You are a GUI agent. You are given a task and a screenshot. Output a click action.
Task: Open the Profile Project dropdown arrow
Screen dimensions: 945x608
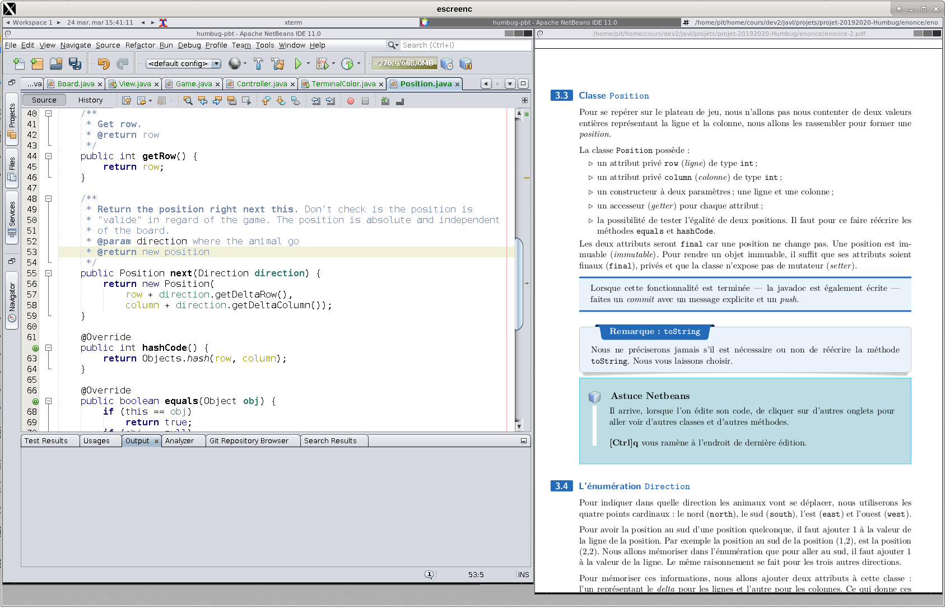click(x=359, y=63)
